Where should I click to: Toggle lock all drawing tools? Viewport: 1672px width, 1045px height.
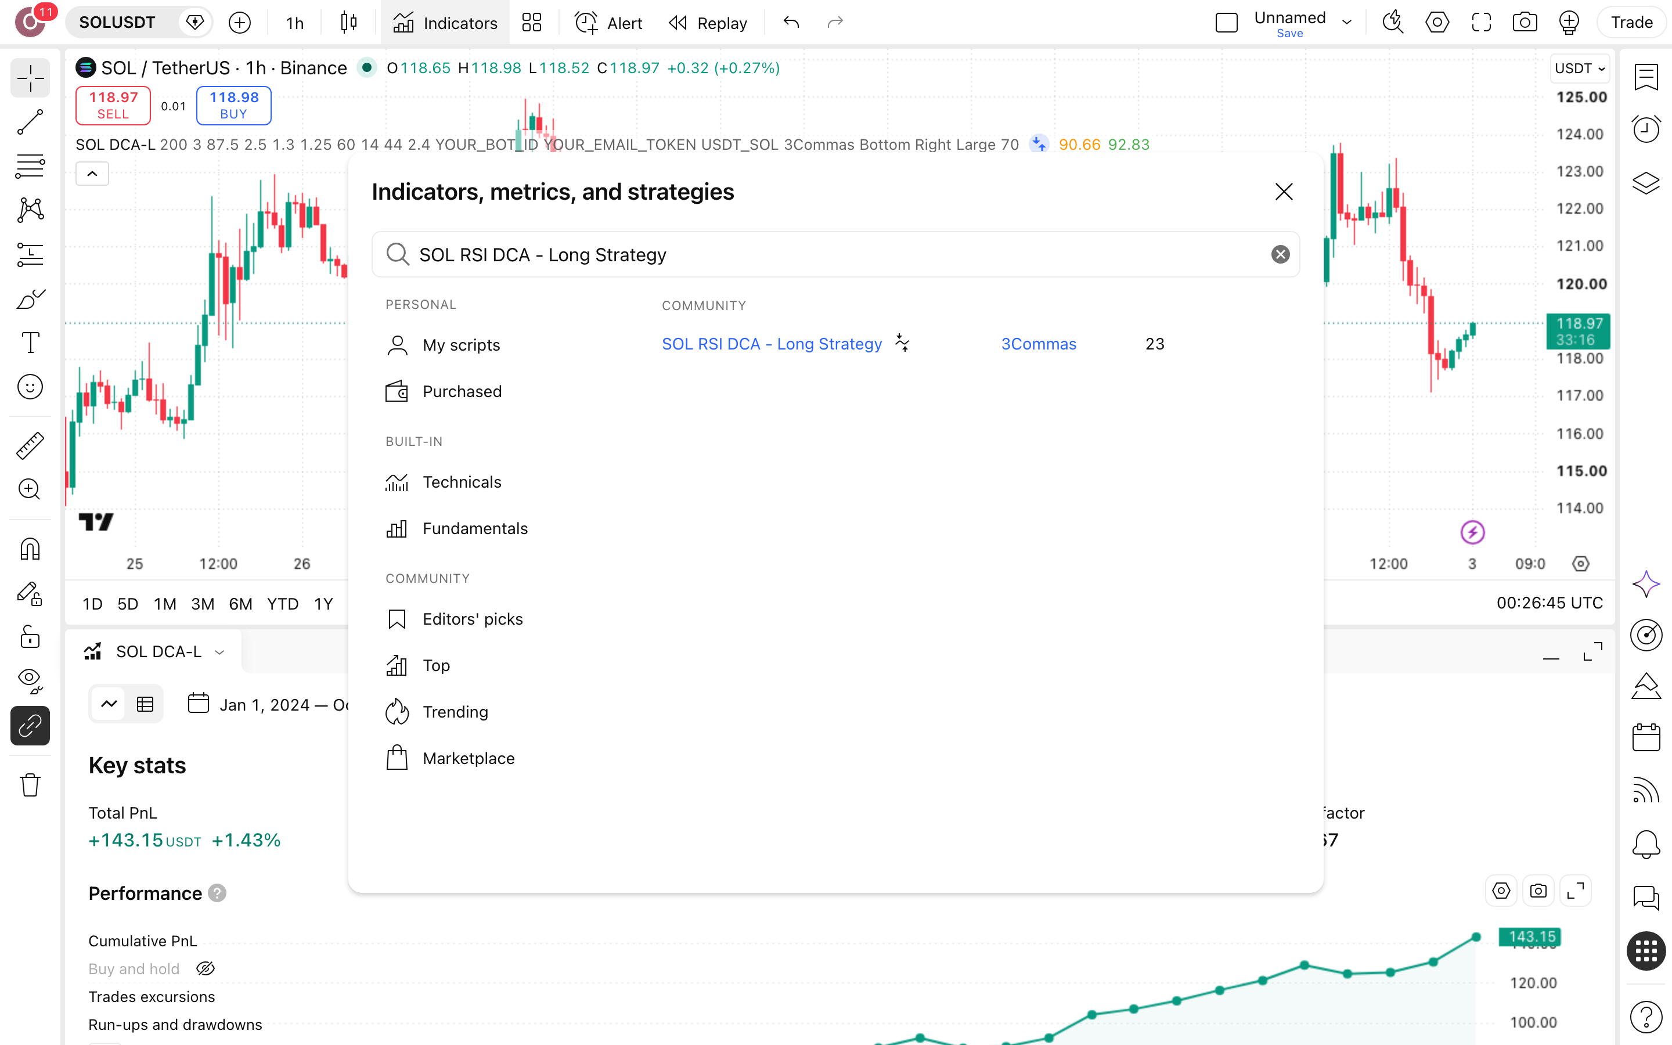[x=30, y=636]
